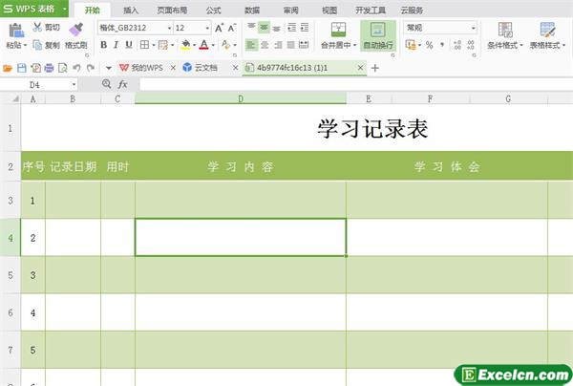Close the 云文档 tab
573x386 pixels.
(235, 68)
